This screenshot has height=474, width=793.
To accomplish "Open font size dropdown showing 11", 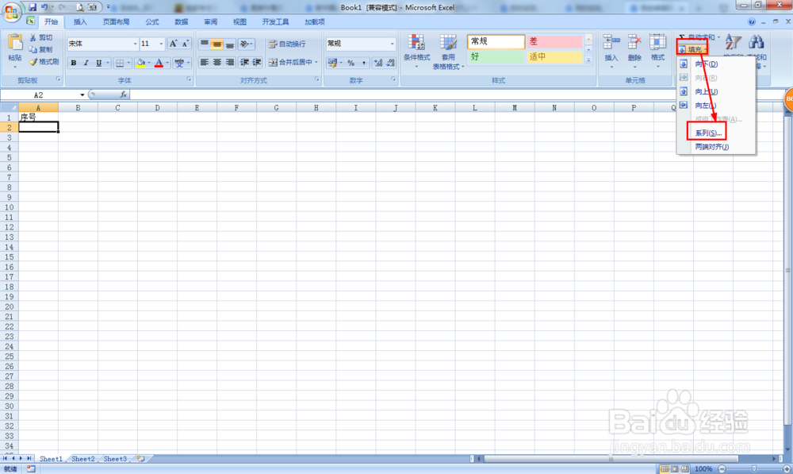I will (161, 44).
